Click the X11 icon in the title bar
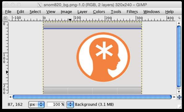The width and height of the screenshot is (184, 112). click(40, 5)
